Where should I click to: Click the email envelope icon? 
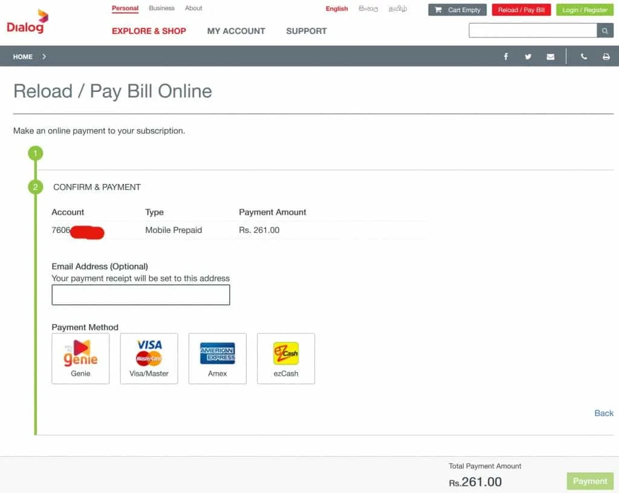coord(550,57)
